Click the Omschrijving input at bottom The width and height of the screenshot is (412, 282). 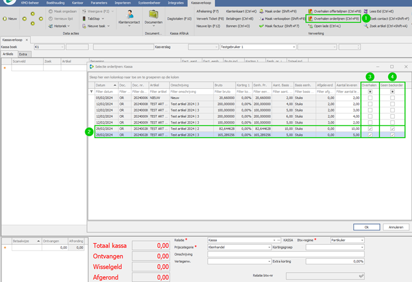[x=286, y=254]
